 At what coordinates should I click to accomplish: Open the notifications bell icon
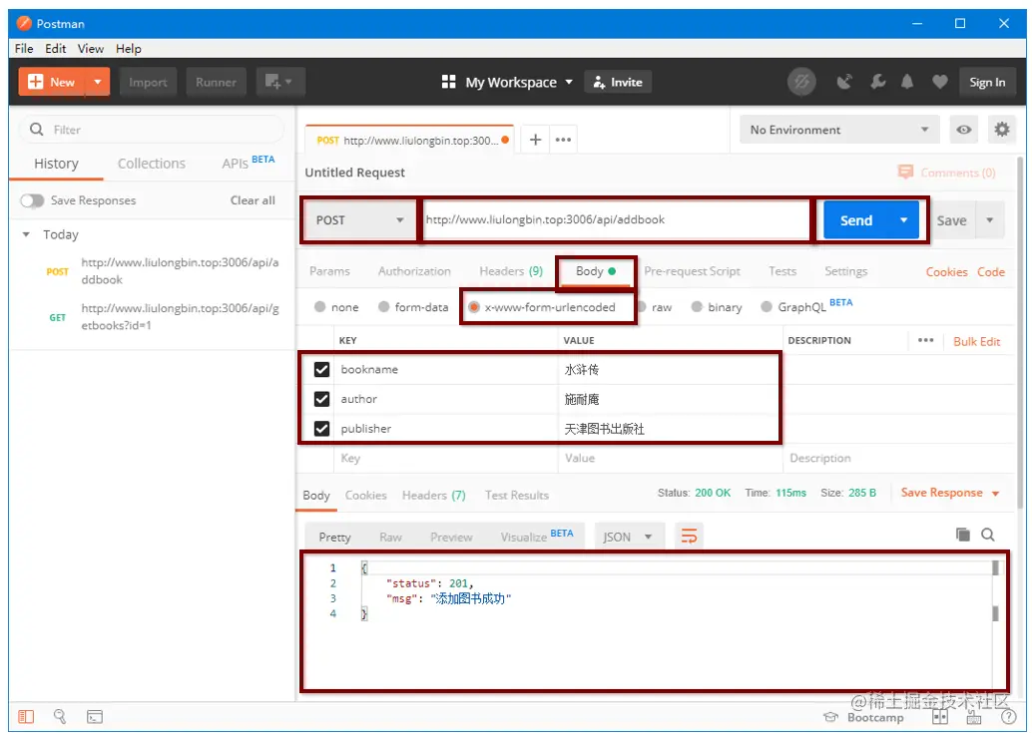pyautogui.click(x=907, y=82)
